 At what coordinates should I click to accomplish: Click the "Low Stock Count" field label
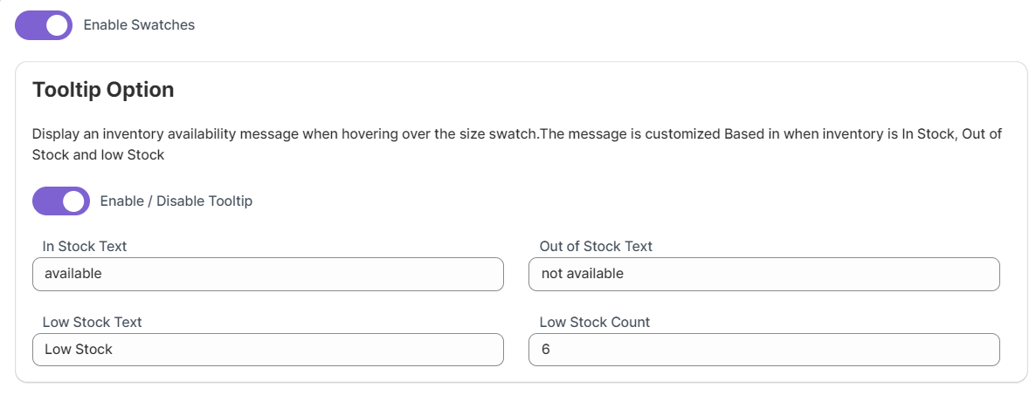[595, 323]
